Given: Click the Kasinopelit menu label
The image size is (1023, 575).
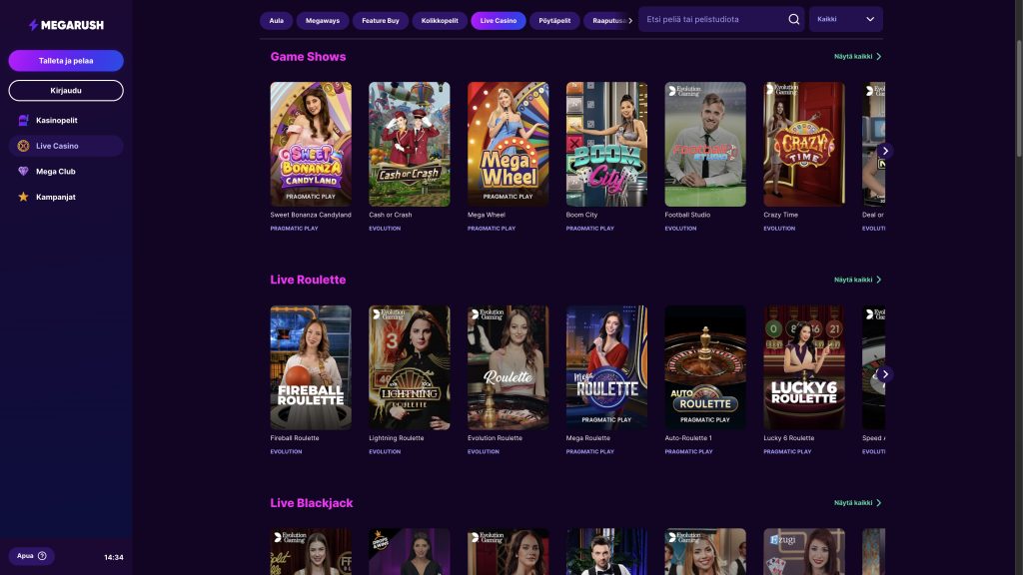Looking at the screenshot, I should [x=57, y=120].
